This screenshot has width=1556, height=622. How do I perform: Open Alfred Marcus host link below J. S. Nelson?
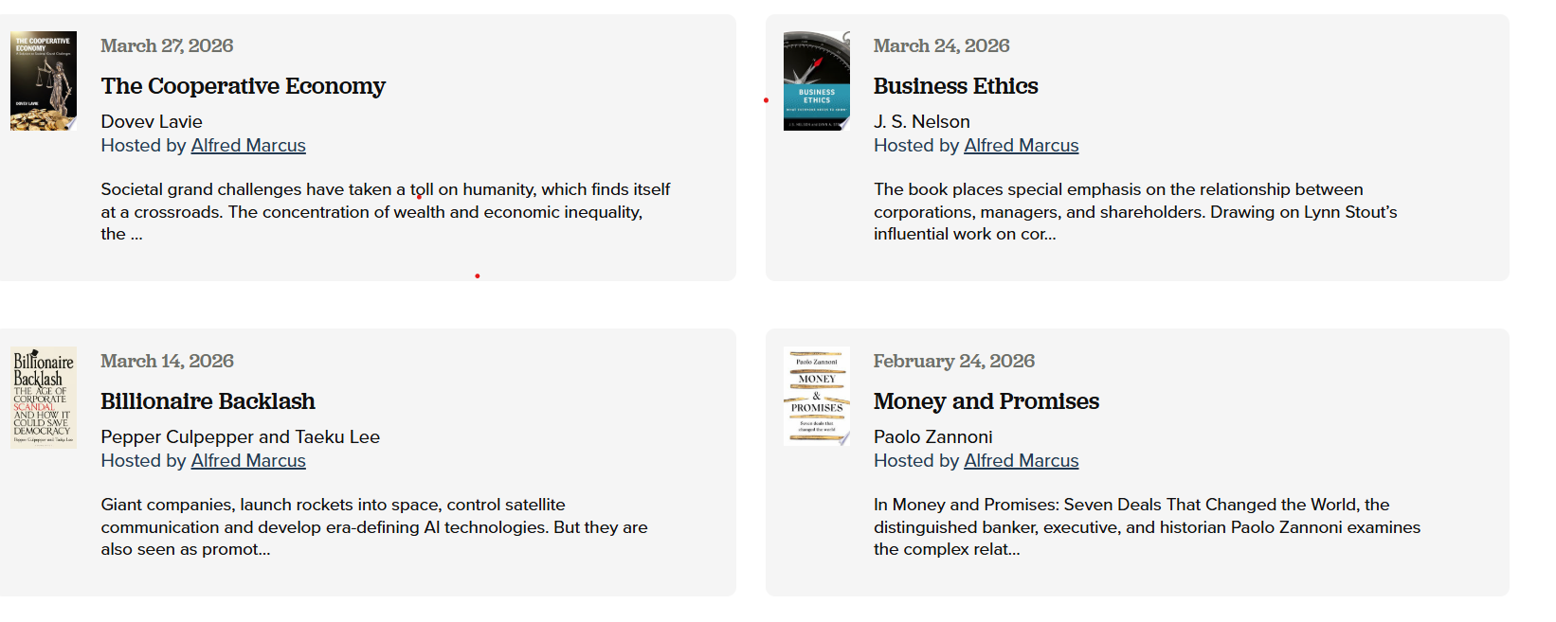click(x=1021, y=146)
